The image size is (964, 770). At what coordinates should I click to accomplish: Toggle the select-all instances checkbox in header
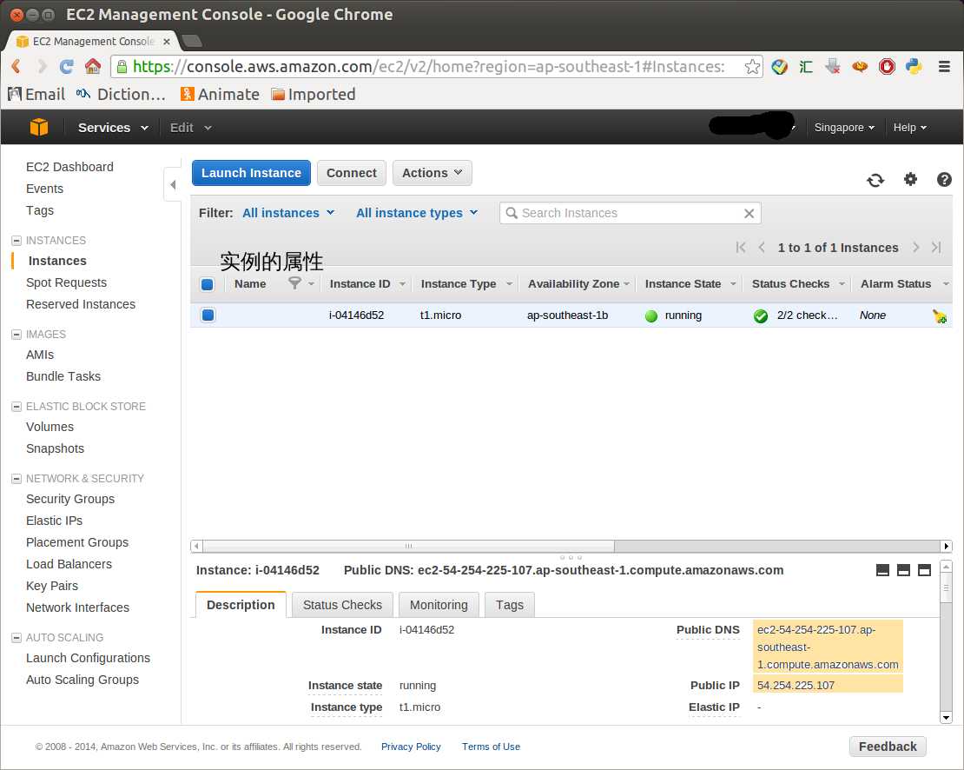[x=208, y=284]
